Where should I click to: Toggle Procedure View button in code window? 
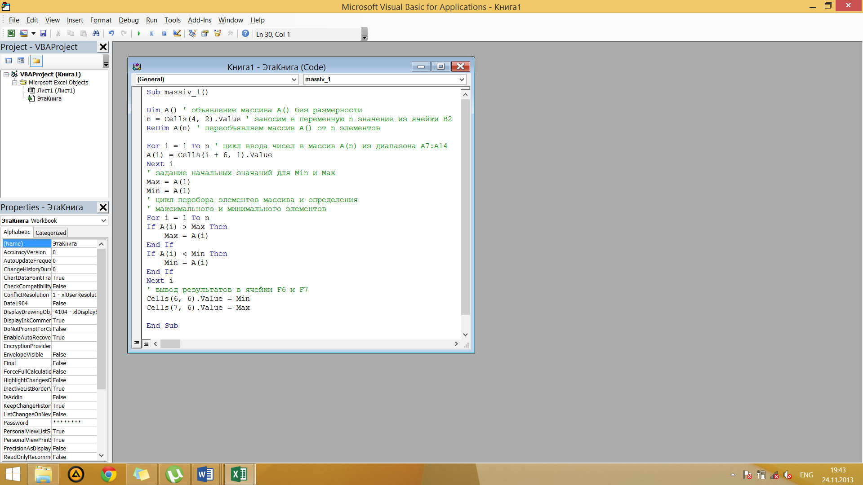(137, 344)
